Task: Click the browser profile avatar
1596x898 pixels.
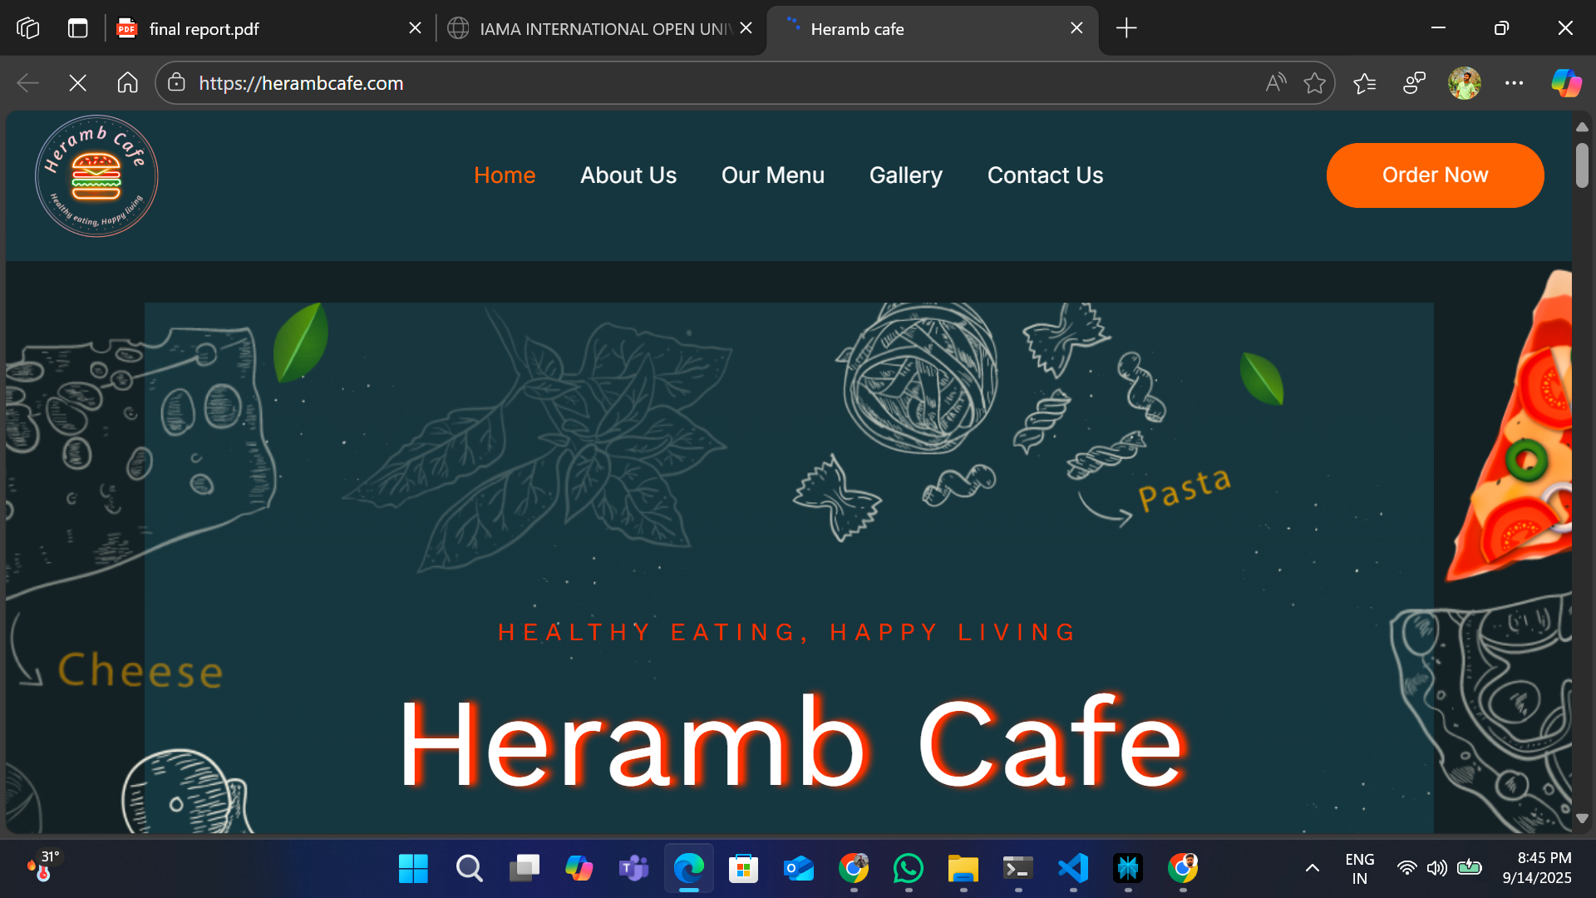Action: click(1465, 83)
